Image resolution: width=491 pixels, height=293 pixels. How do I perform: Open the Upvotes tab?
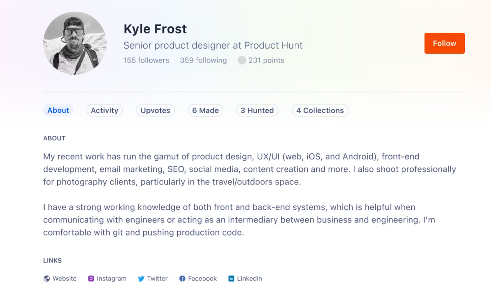pos(155,110)
